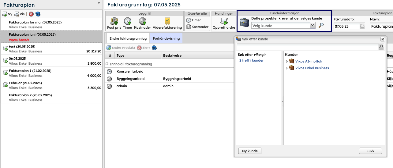Expand the Vikos AI-mottak customer node
393x168 pixels.
(287, 62)
